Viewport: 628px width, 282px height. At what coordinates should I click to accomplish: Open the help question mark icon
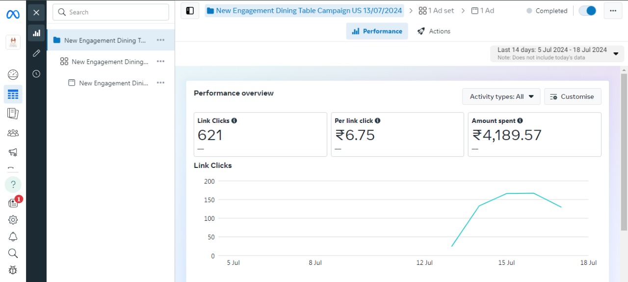13,185
